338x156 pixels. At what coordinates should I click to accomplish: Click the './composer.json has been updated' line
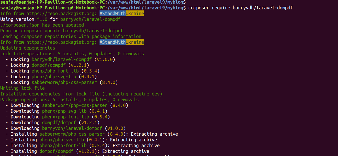(42, 25)
